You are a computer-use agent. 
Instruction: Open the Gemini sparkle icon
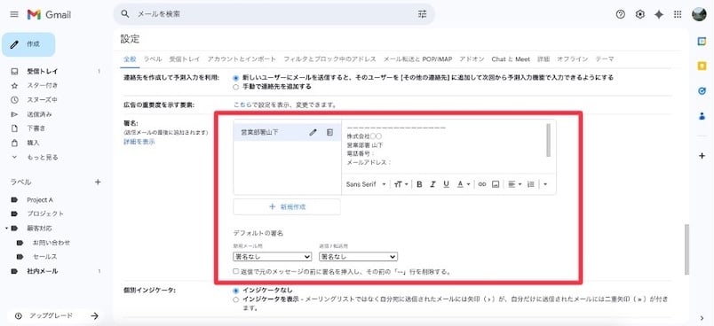658,14
